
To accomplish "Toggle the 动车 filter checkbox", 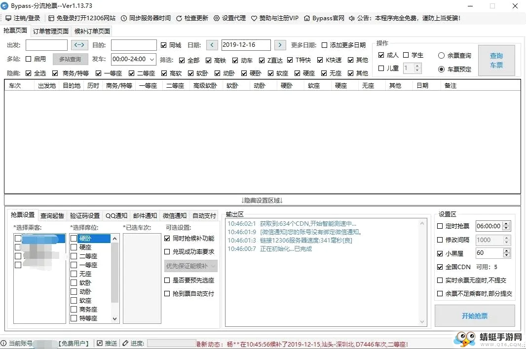I will (x=235, y=60).
